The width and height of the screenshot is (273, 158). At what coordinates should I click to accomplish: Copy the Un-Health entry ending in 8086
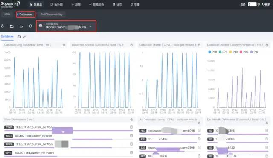pos(267,139)
